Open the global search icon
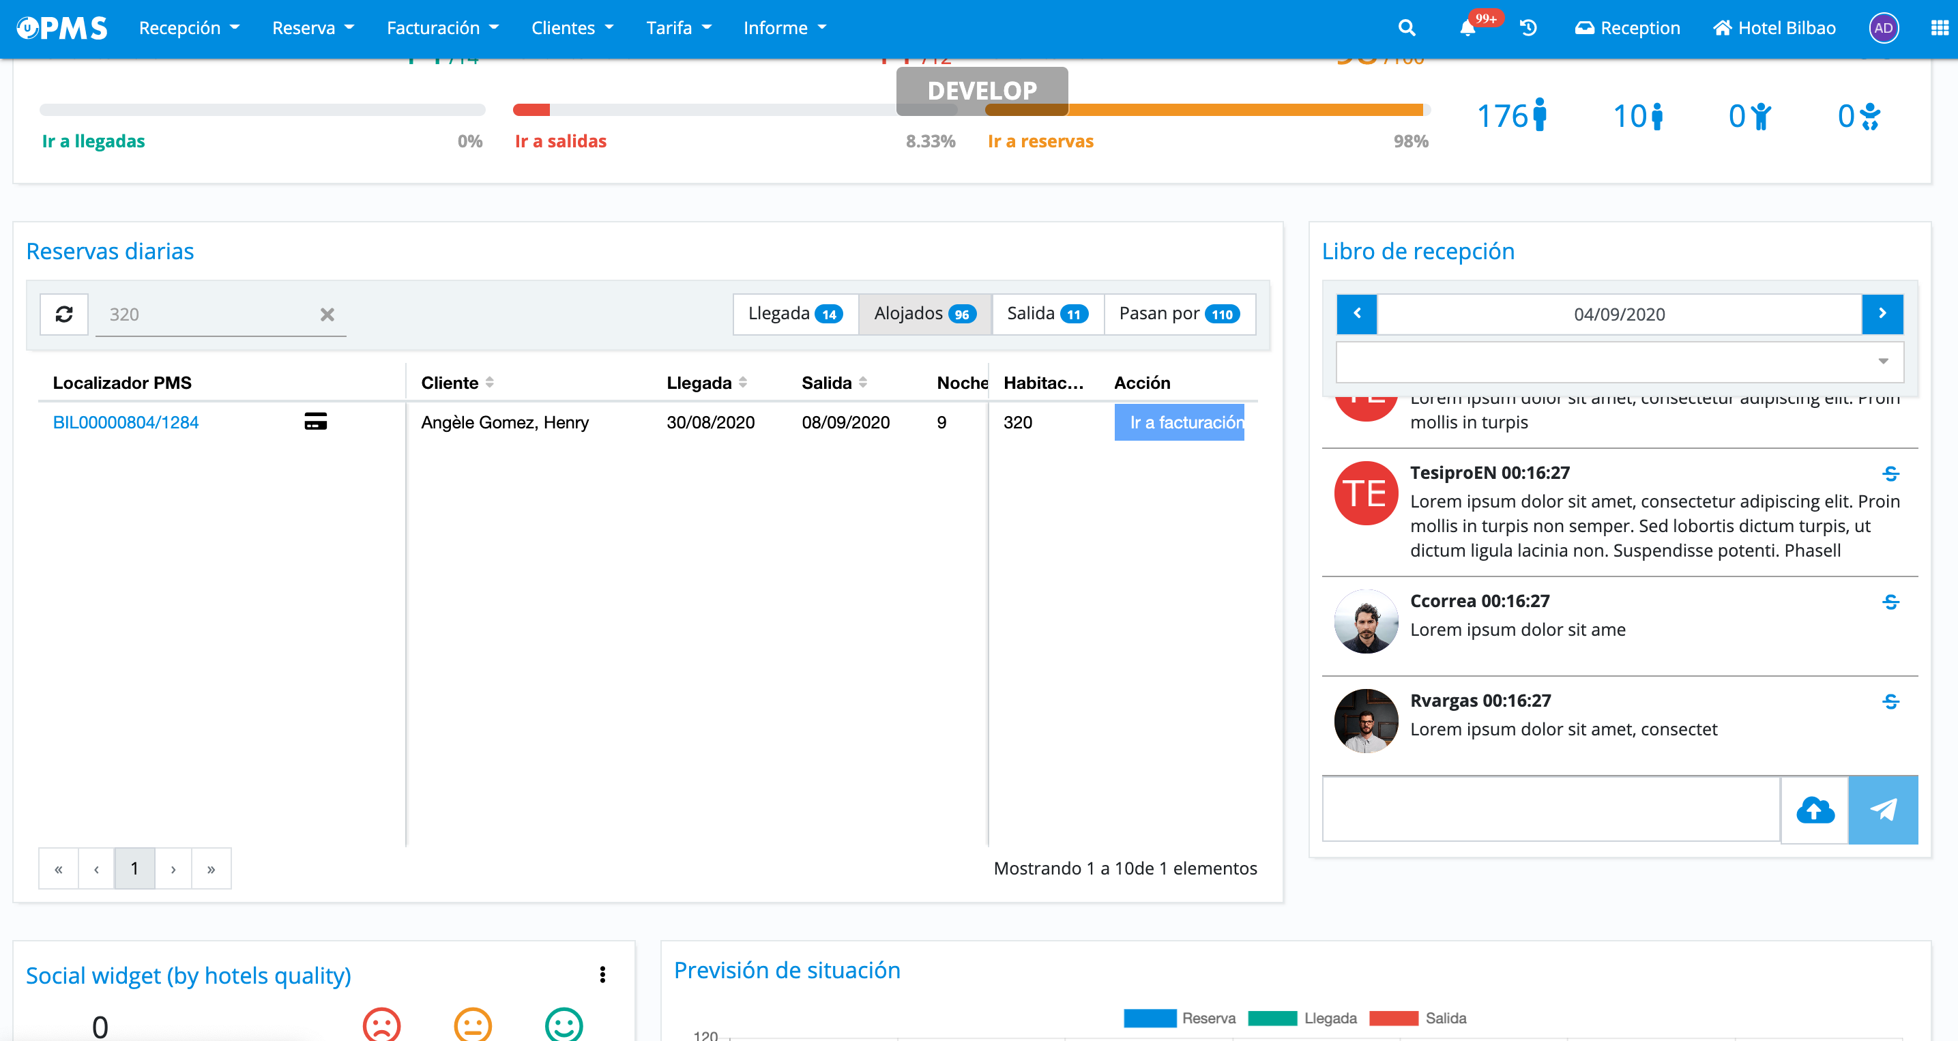This screenshot has width=1958, height=1041. click(x=1406, y=28)
